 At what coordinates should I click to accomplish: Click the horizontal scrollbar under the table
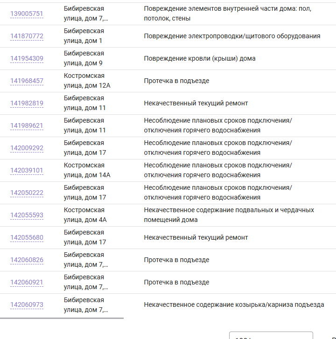coord(62,318)
